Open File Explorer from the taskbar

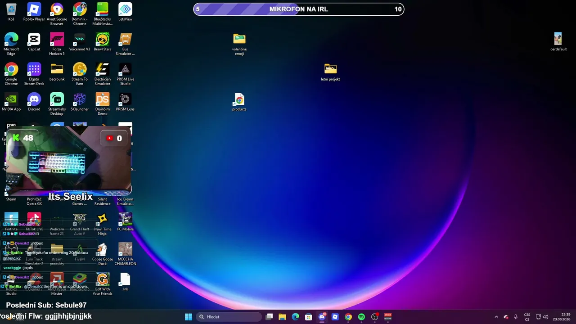click(282, 317)
